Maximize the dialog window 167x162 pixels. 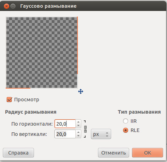[x=13, y=6]
